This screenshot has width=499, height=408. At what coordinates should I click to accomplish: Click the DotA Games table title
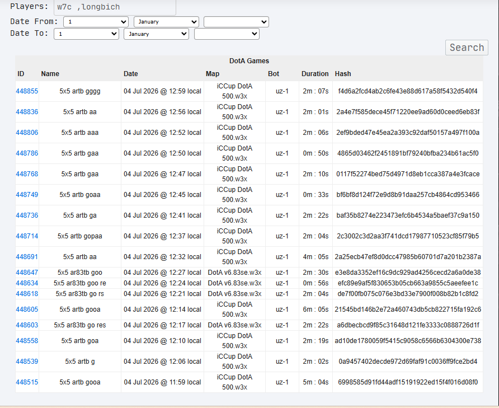tap(249, 61)
